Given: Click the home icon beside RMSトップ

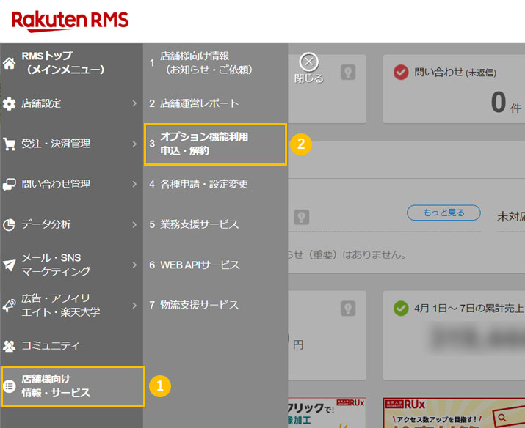Looking at the screenshot, I should point(10,63).
